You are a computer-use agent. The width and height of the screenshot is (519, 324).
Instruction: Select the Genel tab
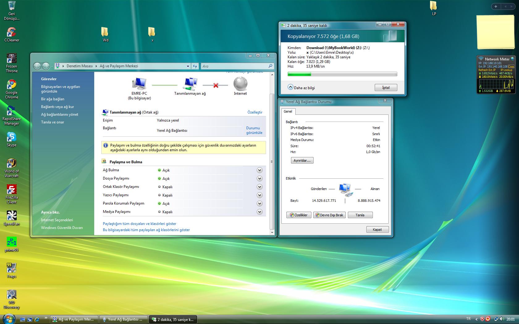click(288, 111)
